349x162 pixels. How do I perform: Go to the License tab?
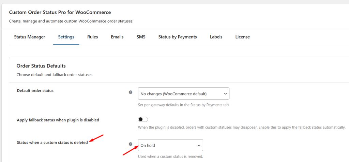click(x=242, y=37)
